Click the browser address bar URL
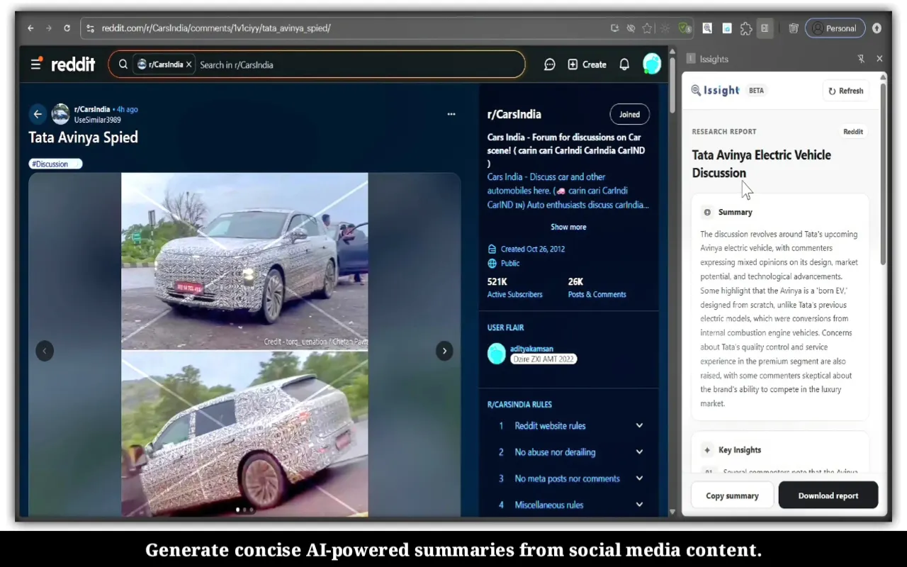This screenshot has width=907, height=567. coord(216,28)
